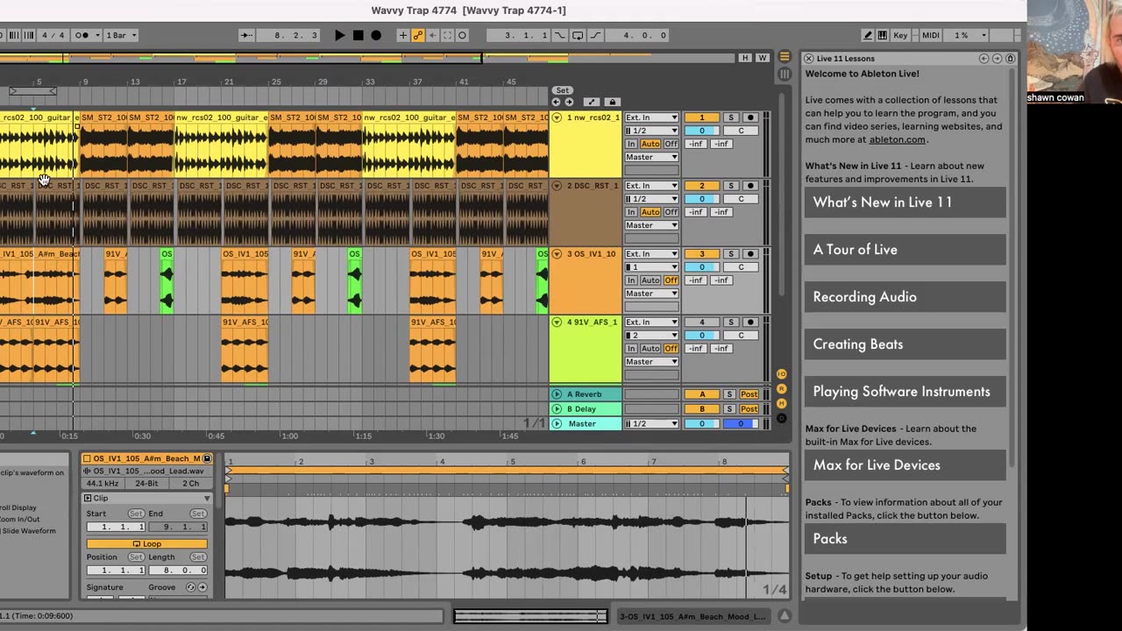This screenshot has height=631, width=1122.
Task: Open track 2 Master output dropdown
Action: (x=651, y=225)
